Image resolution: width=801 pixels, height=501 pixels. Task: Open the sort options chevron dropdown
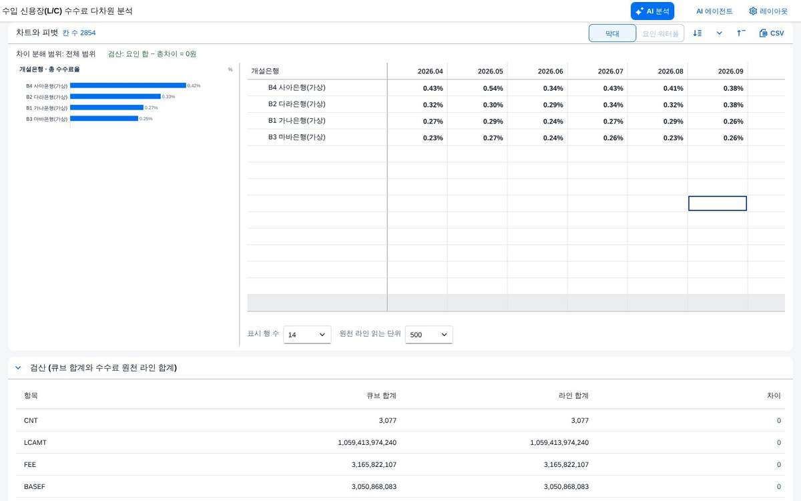click(719, 33)
